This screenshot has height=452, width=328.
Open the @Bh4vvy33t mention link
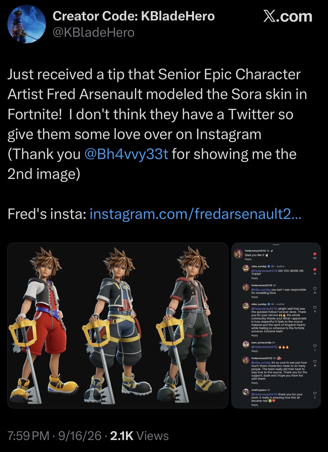tap(126, 154)
